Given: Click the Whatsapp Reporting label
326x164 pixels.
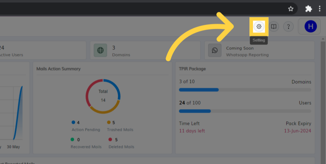Looking at the screenshot, I should pyautogui.click(x=247, y=55).
